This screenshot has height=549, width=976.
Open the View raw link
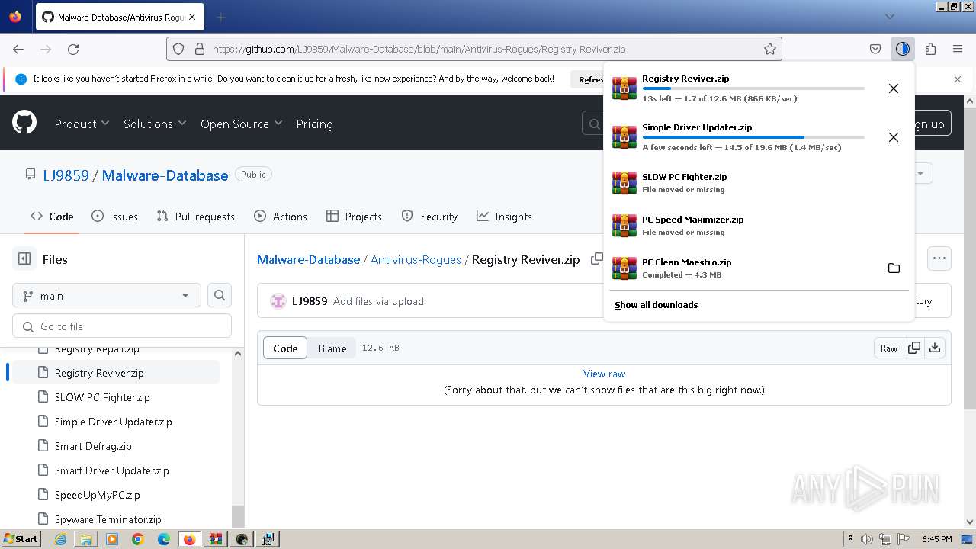tap(604, 374)
